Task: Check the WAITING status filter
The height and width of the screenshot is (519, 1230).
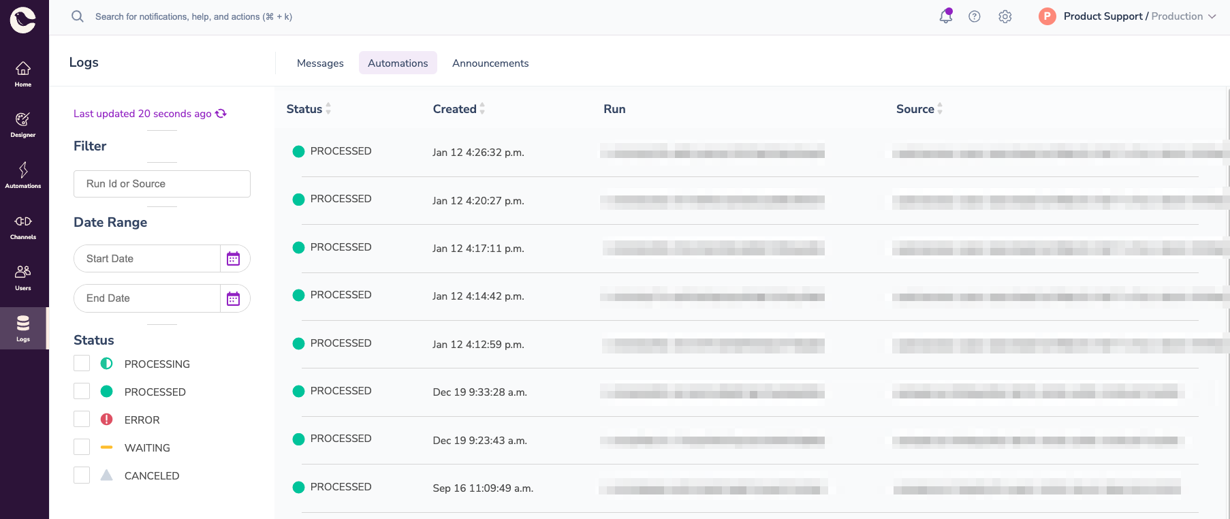Action: coord(82,447)
